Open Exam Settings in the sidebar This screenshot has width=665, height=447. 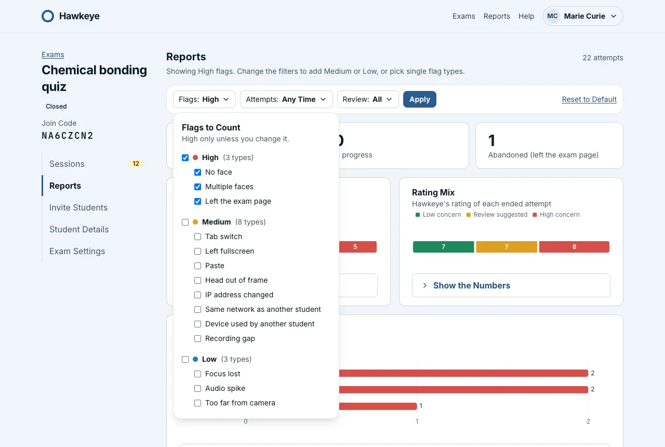[x=95, y=251]
